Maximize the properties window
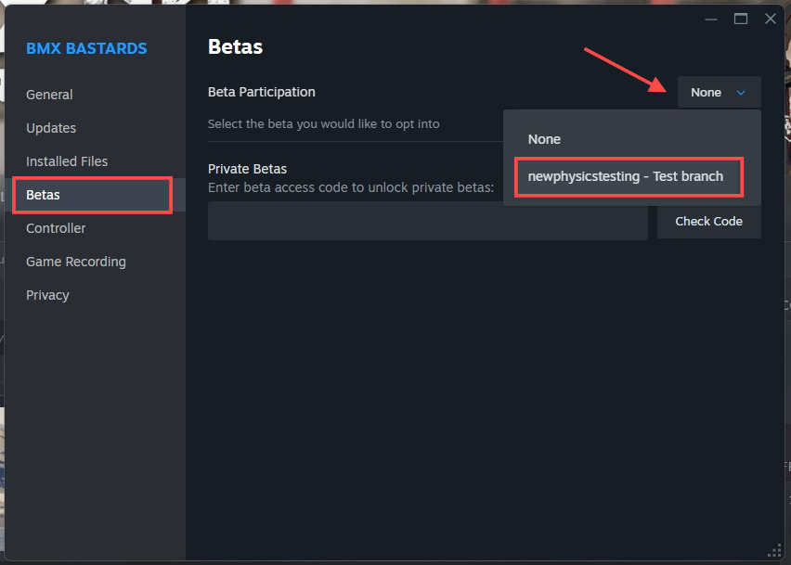791x565 pixels. (741, 19)
